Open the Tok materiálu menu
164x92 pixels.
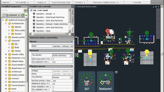pyautogui.click(x=22, y=2)
